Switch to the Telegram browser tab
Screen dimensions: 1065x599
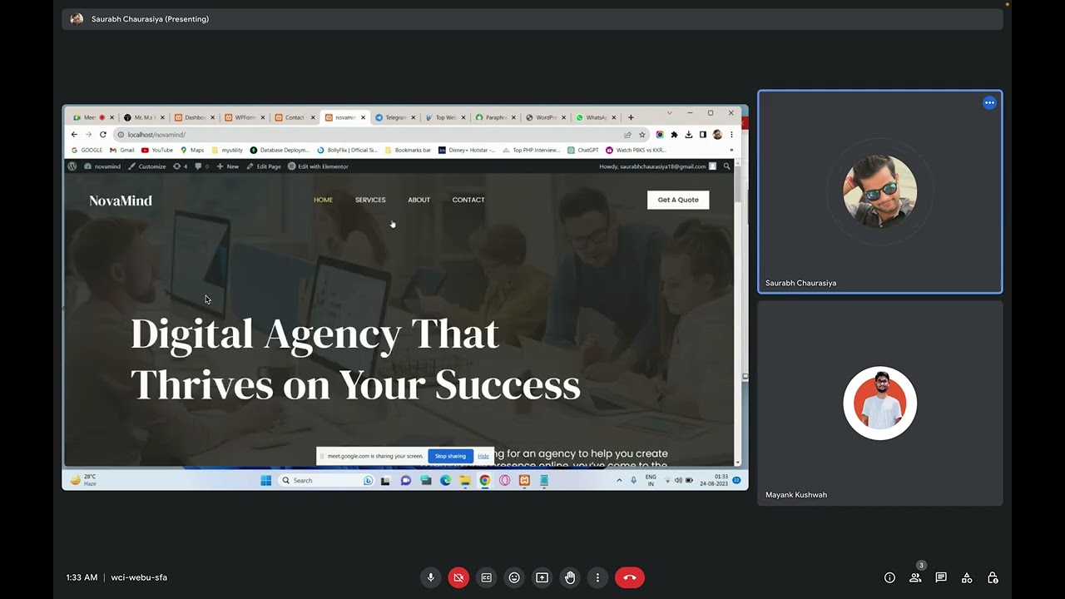click(394, 117)
